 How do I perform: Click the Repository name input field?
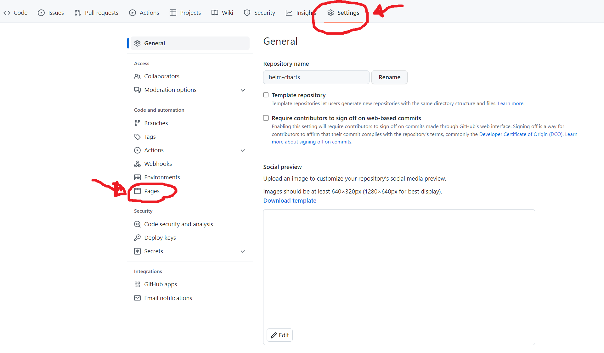[x=316, y=77]
